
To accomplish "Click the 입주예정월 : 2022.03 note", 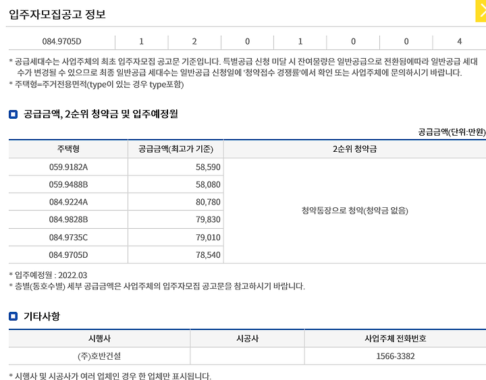I will [x=48, y=275].
